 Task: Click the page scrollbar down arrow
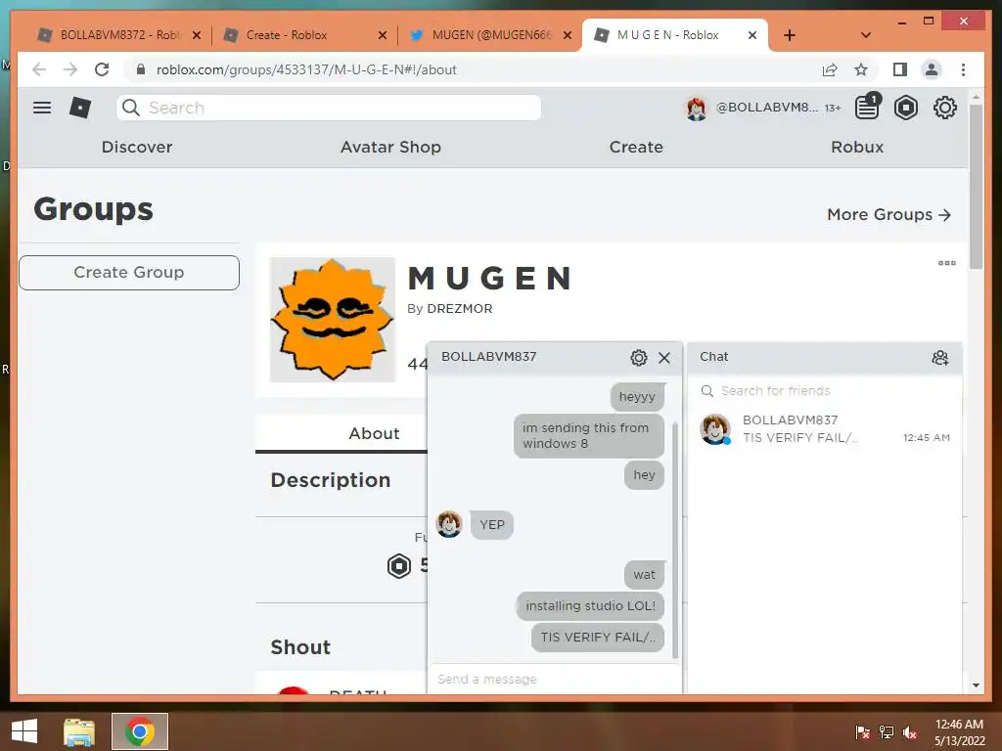(x=976, y=685)
